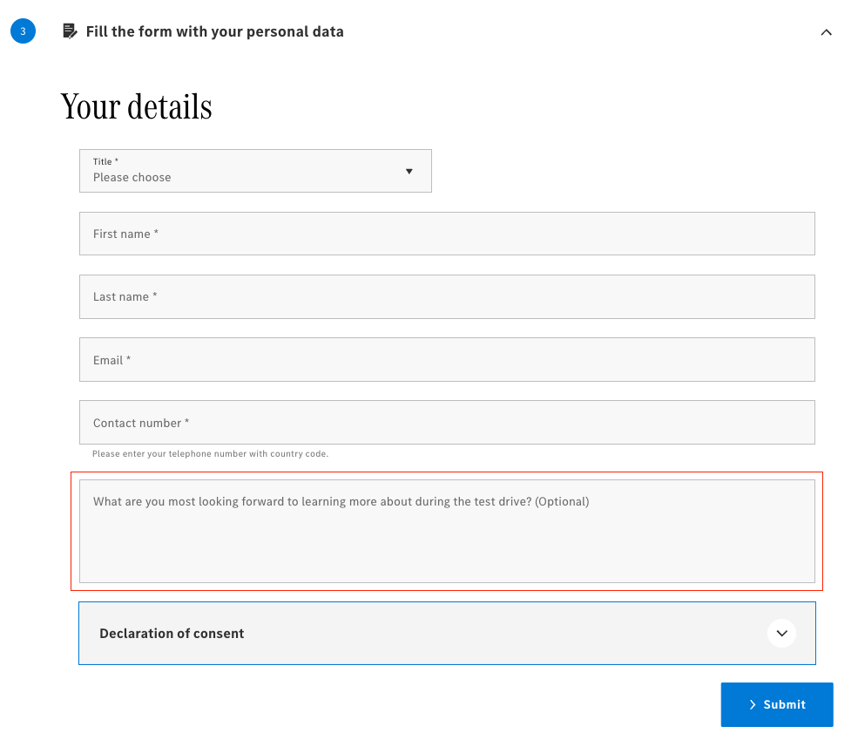Expand Declaration of consent with circled chevron
The height and width of the screenshot is (747, 858).
point(781,634)
